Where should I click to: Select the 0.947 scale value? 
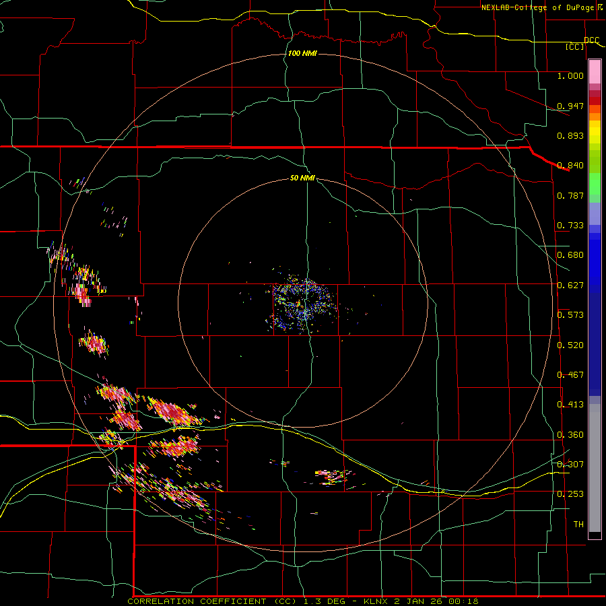click(x=570, y=106)
